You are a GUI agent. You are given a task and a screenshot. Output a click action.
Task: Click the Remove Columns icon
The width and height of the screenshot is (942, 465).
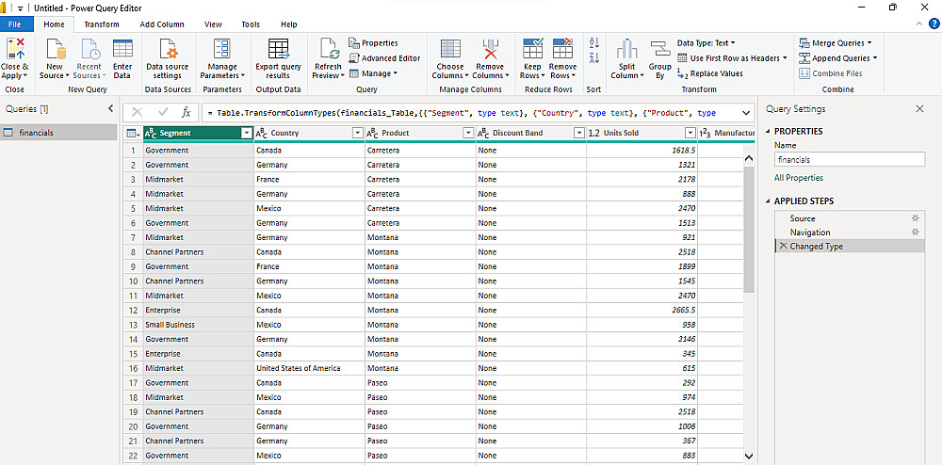490,50
